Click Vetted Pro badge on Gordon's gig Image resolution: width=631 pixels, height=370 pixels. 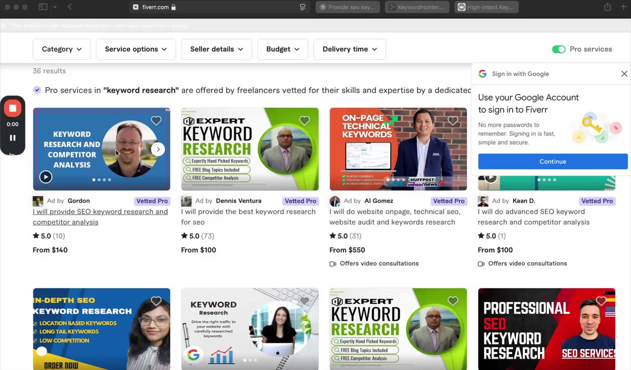152,201
